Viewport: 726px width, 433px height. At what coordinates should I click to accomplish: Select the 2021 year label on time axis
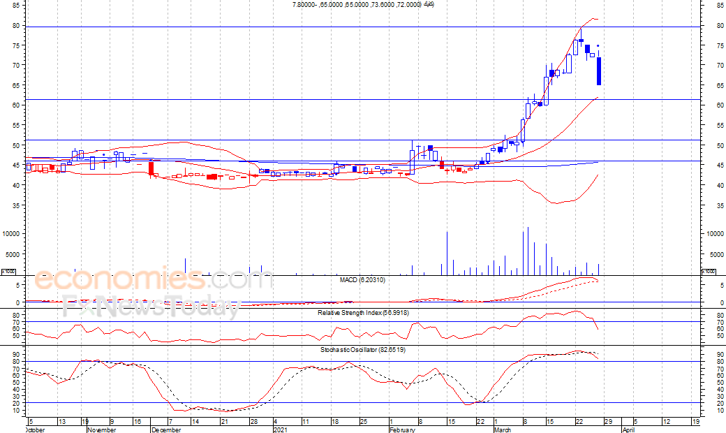280,430
